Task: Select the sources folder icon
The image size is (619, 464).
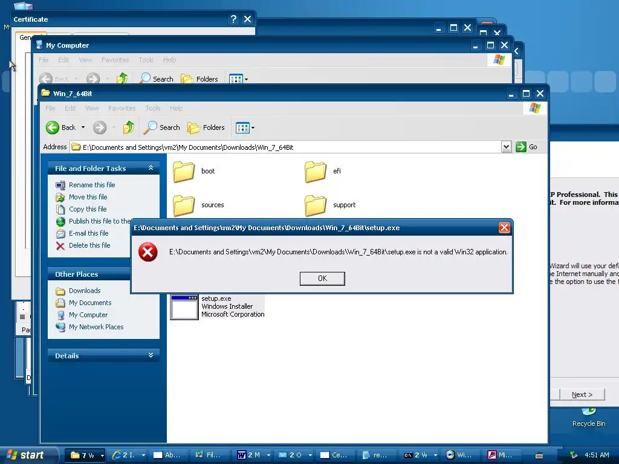Action: click(184, 205)
